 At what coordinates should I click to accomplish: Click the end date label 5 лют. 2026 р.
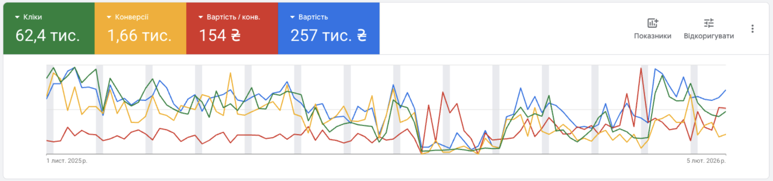pyautogui.click(x=706, y=161)
